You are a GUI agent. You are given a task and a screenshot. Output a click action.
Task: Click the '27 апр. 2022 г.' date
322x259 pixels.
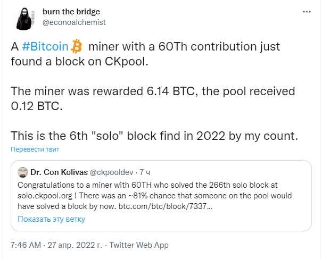point(75,245)
